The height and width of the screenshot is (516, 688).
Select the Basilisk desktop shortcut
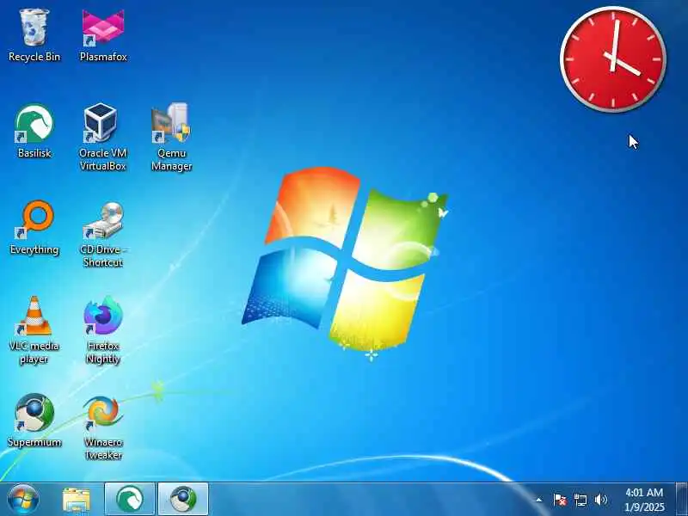(x=34, y=131)
